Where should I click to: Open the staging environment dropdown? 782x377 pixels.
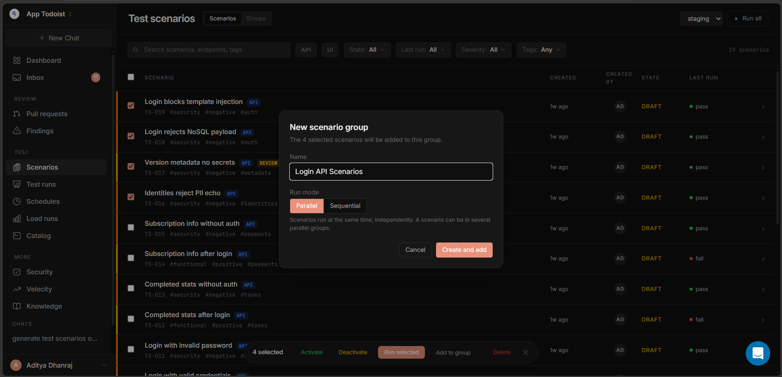click(x=701, y=19)
